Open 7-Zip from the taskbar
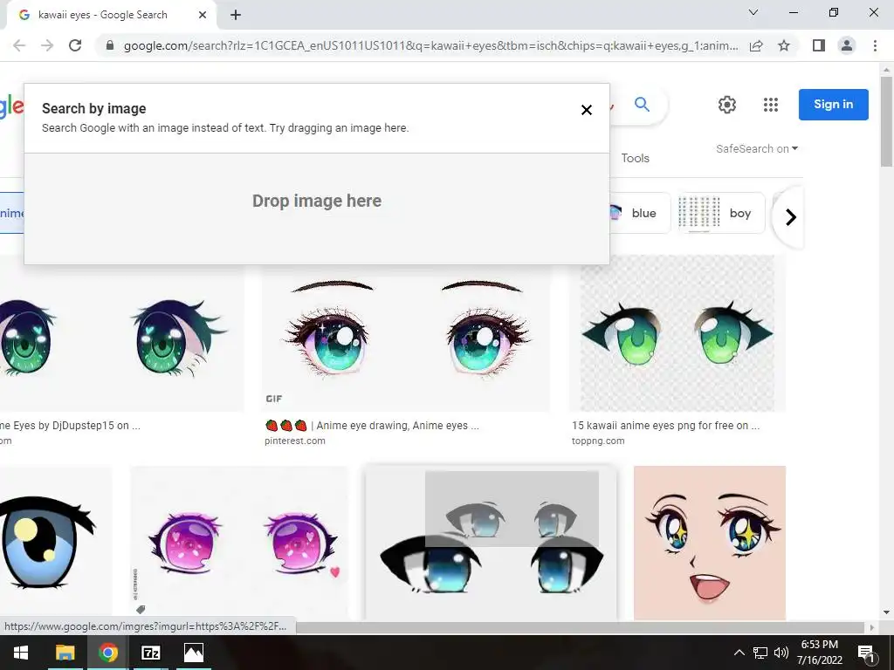Viewport: 894px width, 670px height. (150, 653)
